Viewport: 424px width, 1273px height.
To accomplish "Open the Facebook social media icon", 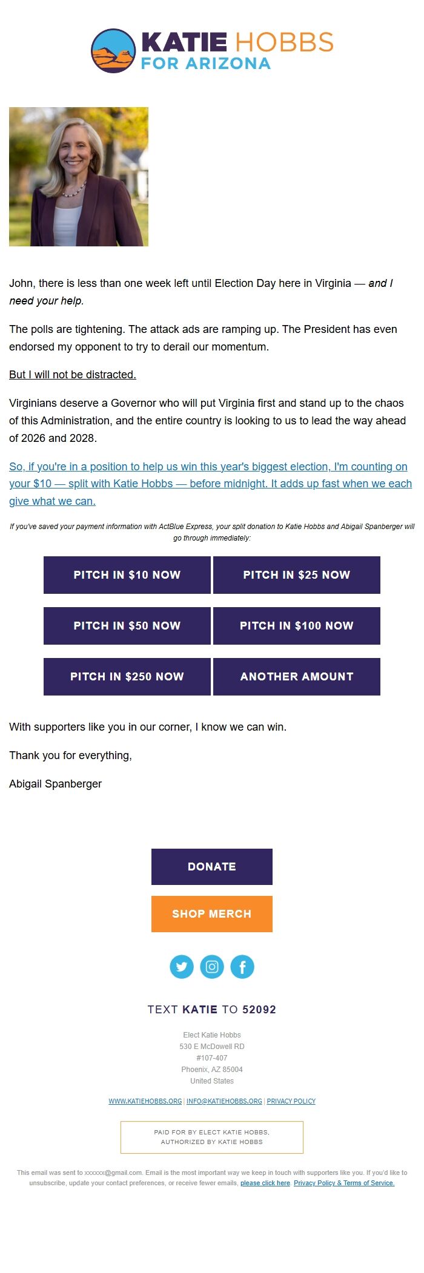I will pyautogui.click(x=242, y=967).
